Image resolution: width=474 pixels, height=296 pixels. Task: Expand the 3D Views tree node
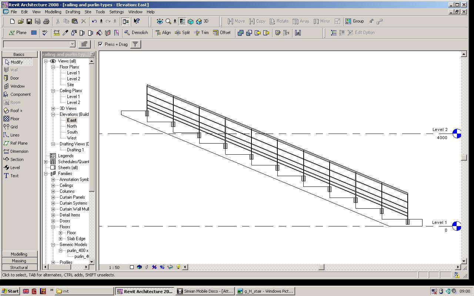point(53,108)
